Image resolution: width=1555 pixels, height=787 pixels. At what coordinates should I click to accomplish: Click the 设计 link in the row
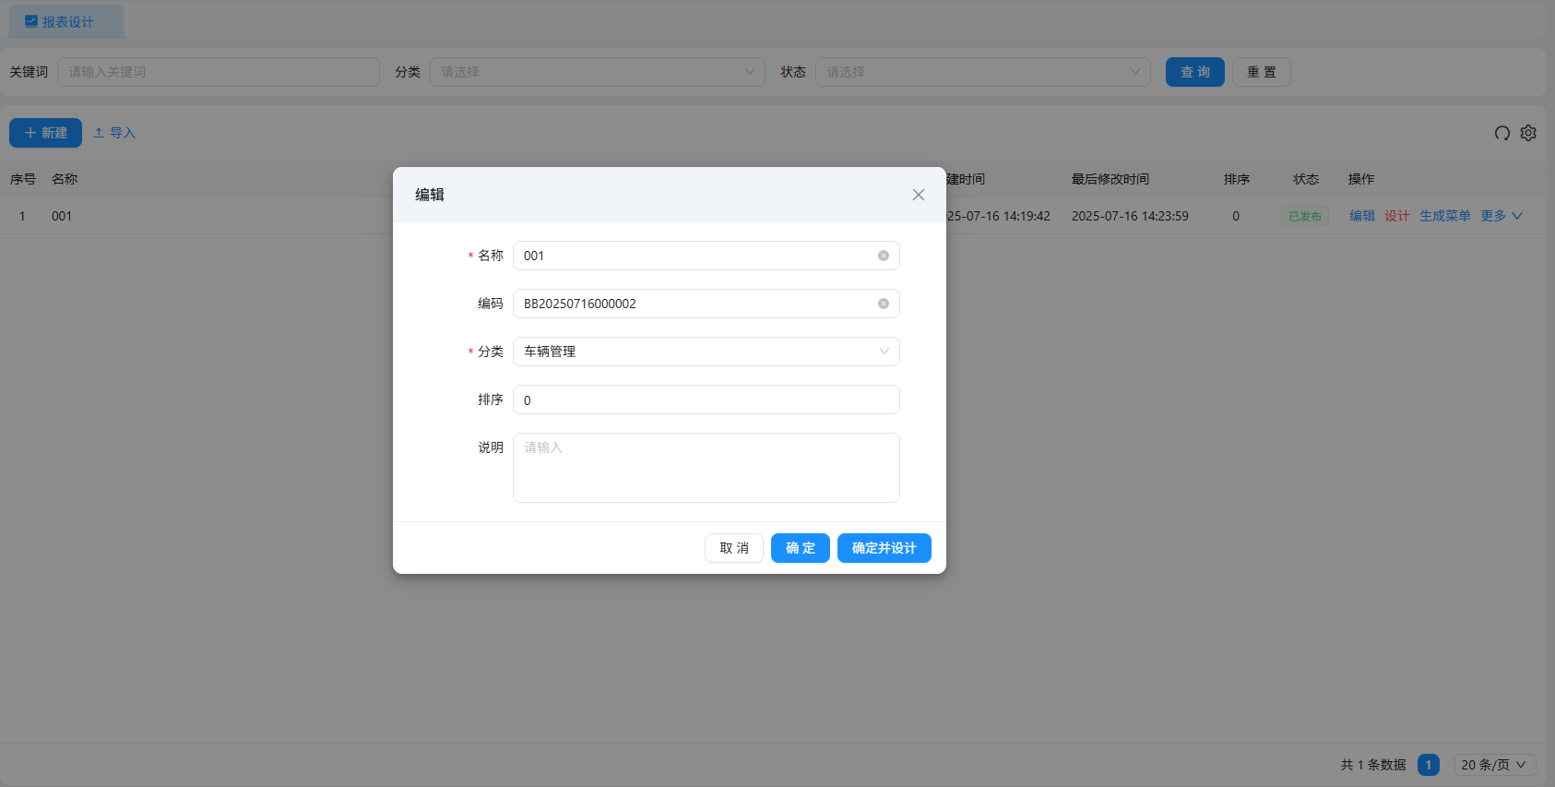pos(1396,216)
